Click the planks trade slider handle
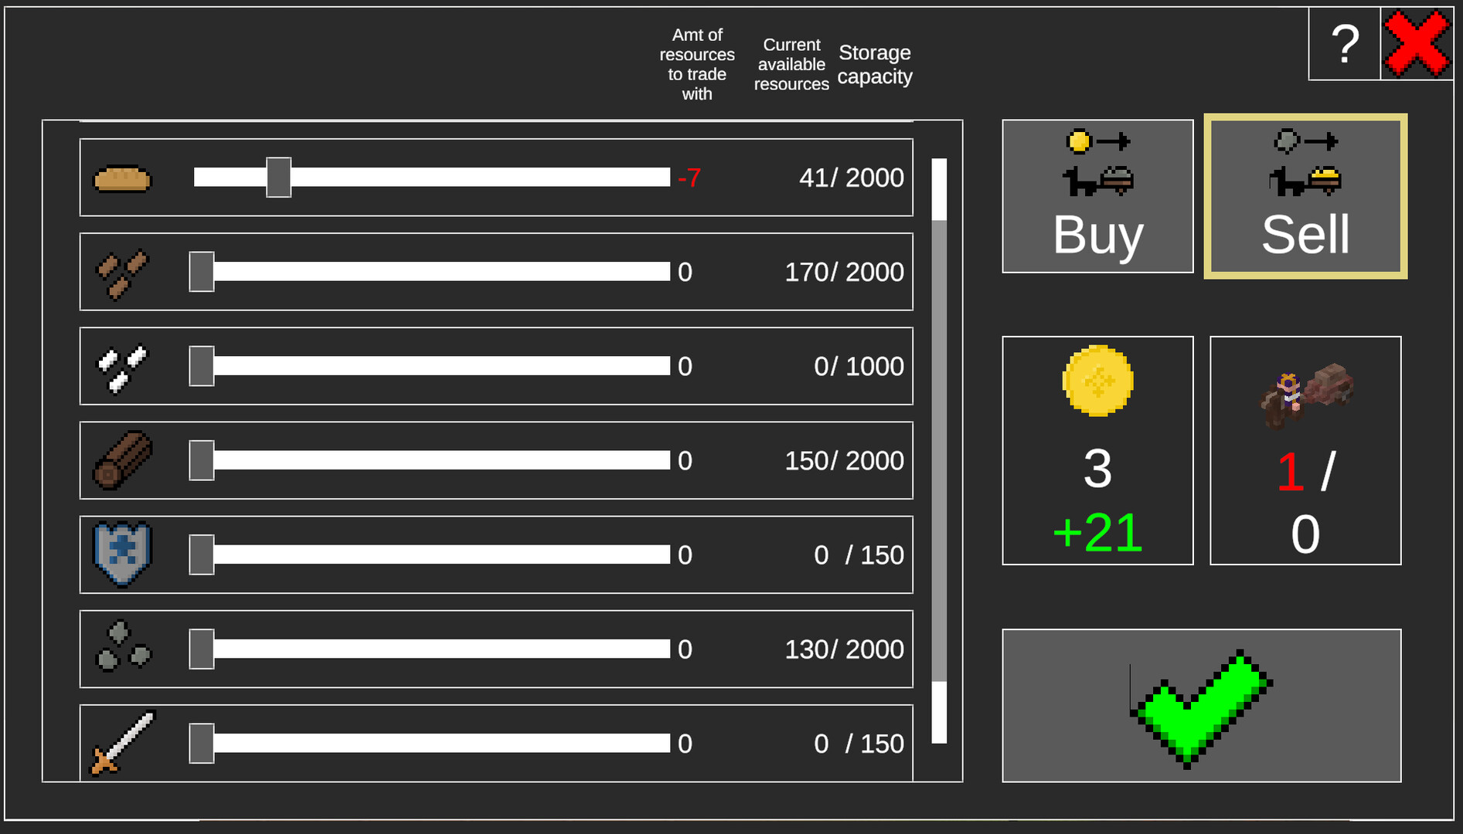Viewport: 1463px width, 834px height. (202, 272)
